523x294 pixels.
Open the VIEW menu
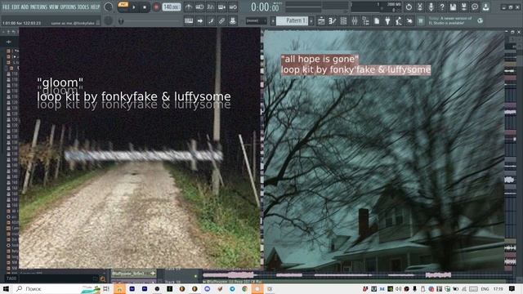53,7
